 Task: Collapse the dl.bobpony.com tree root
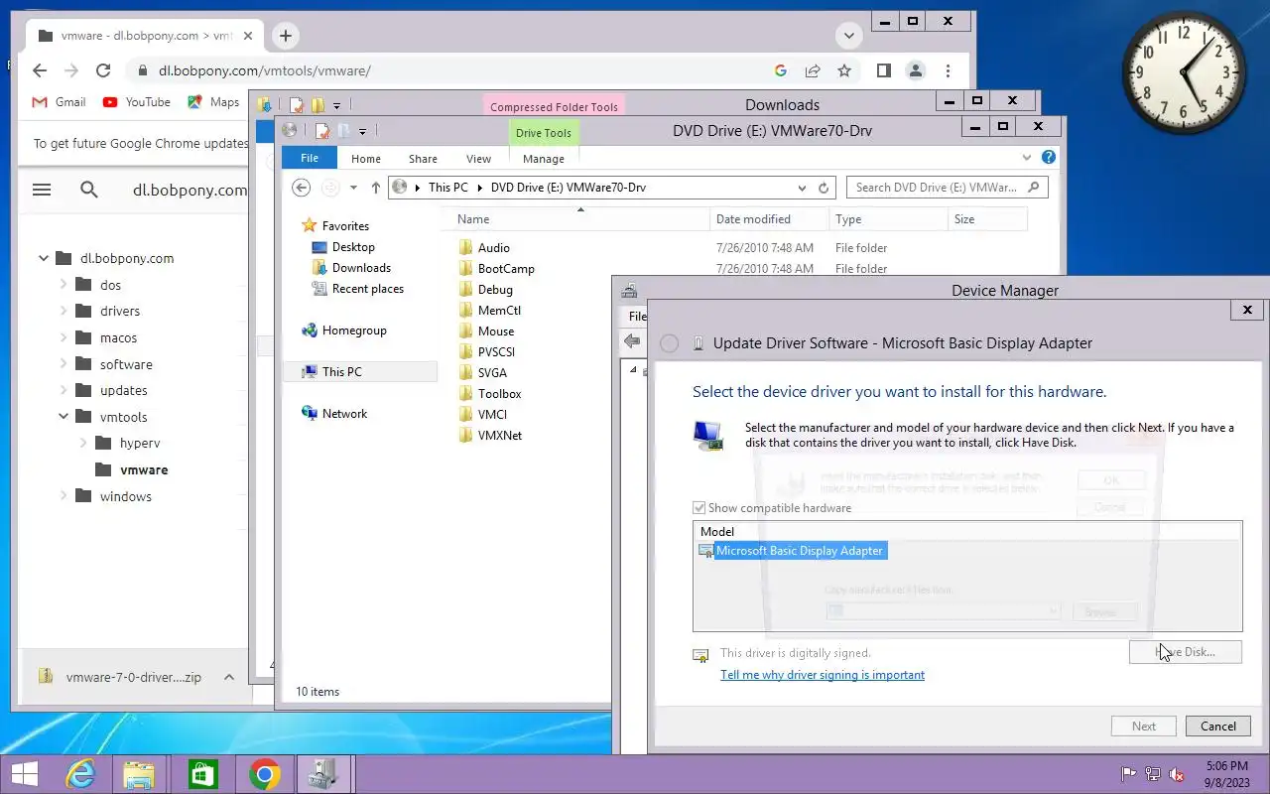click(44, 258)
